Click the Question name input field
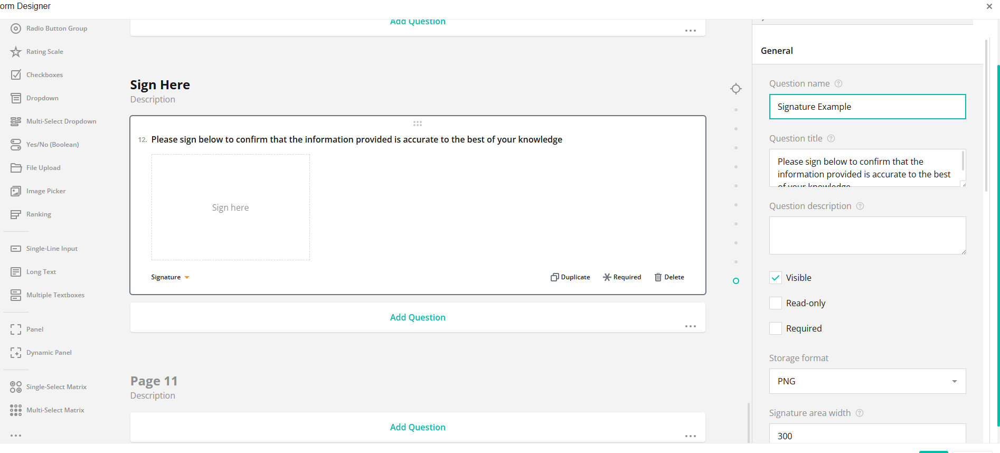Screen dimensions: 1000x453 coord(867,107)
